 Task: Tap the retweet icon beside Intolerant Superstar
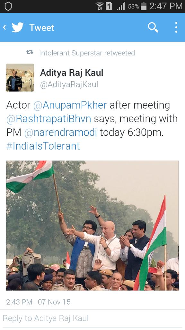coord(30,53)
